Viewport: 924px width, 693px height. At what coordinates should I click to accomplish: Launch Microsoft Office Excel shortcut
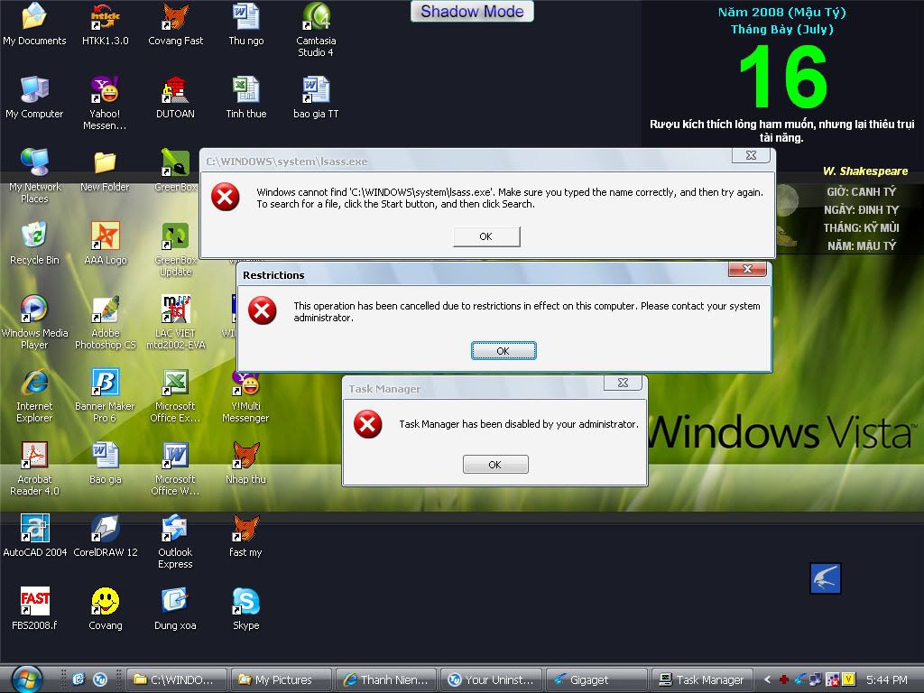pos(175,395)
